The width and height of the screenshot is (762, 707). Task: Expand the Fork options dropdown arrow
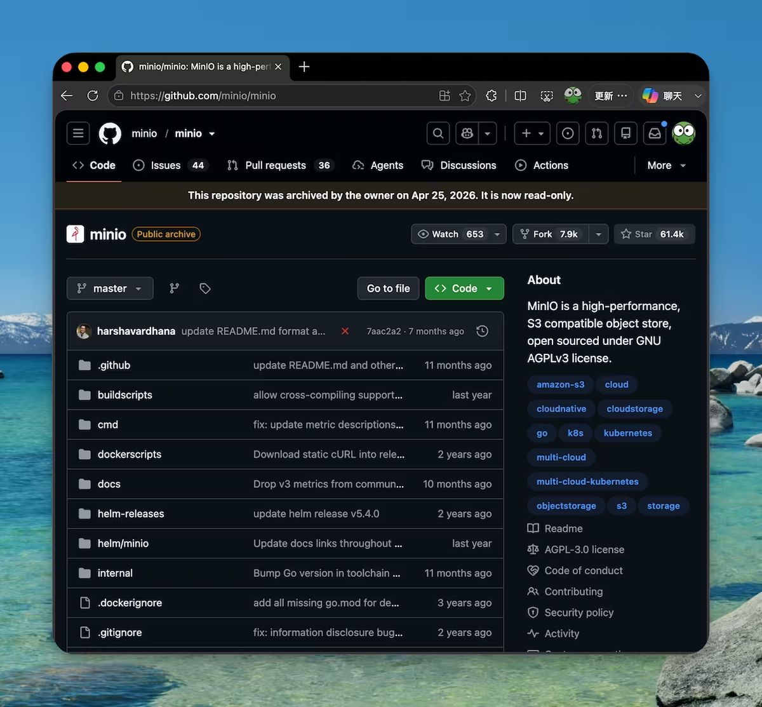(x=598, y=234)
